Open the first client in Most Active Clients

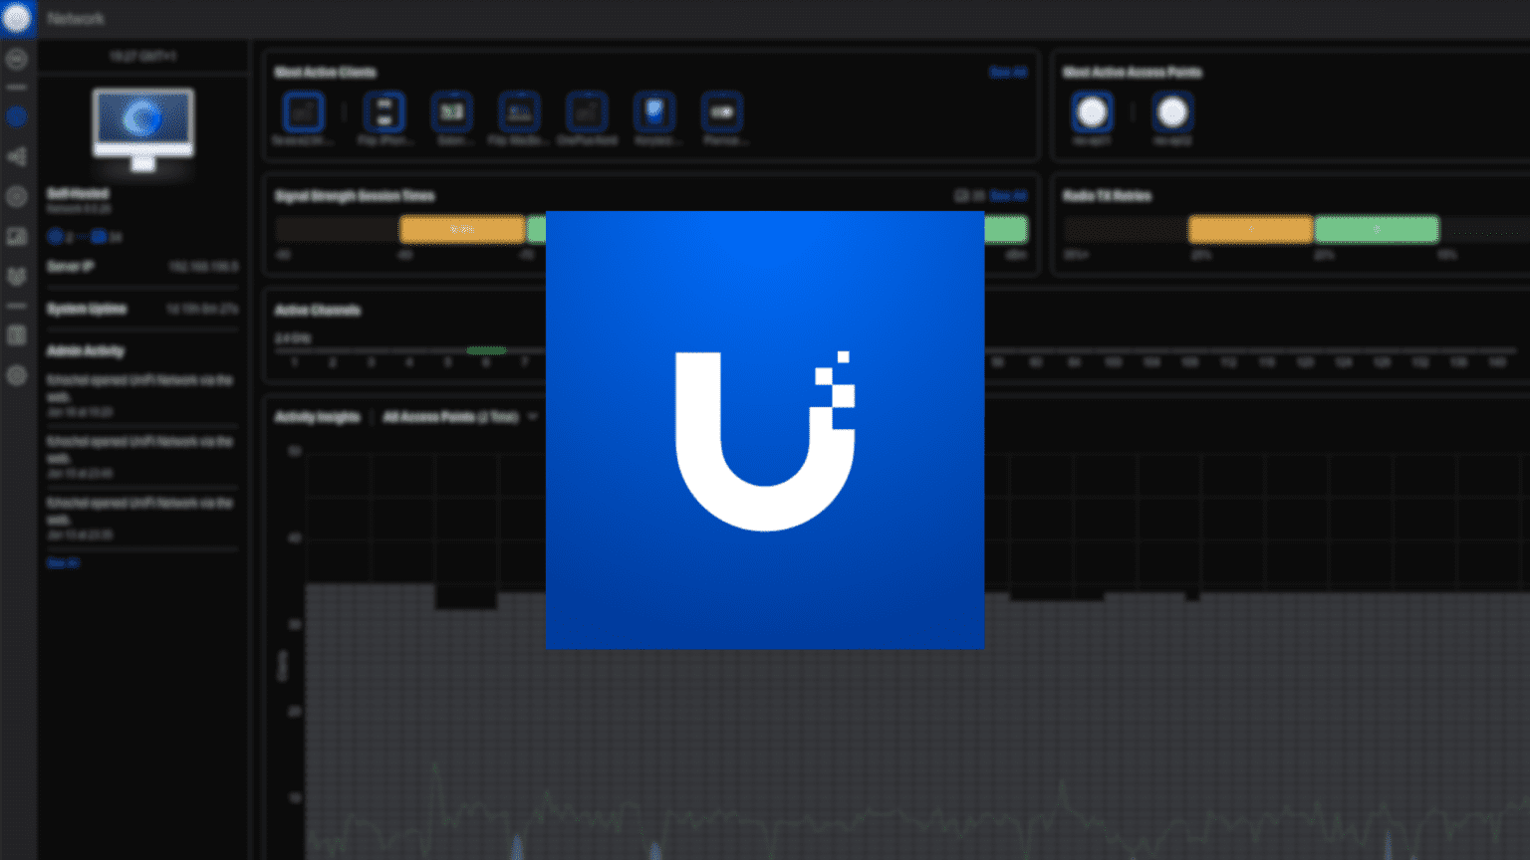303,112
